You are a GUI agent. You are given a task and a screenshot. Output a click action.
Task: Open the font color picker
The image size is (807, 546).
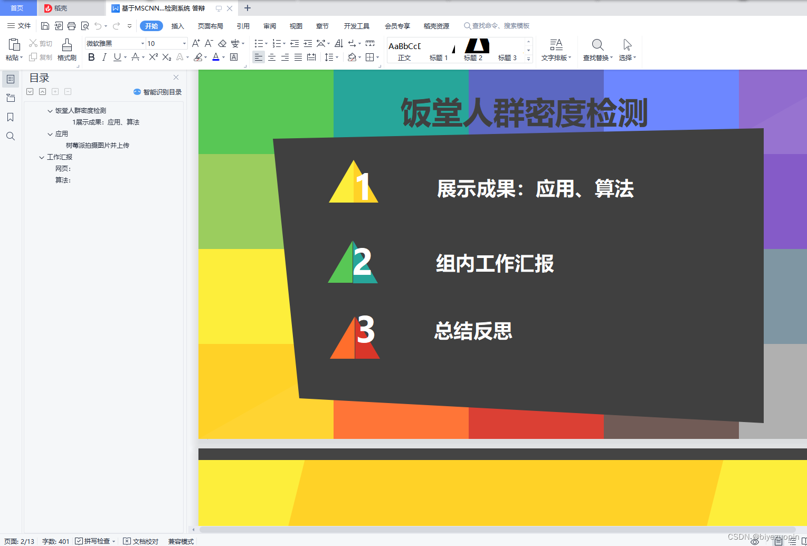coord(216,57)
